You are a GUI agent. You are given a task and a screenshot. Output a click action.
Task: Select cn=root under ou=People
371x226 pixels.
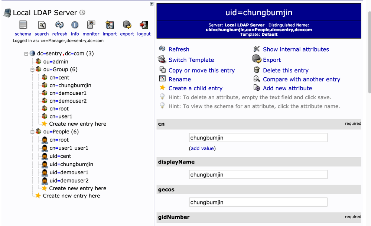pyautogui.click(x=59, y=140)
